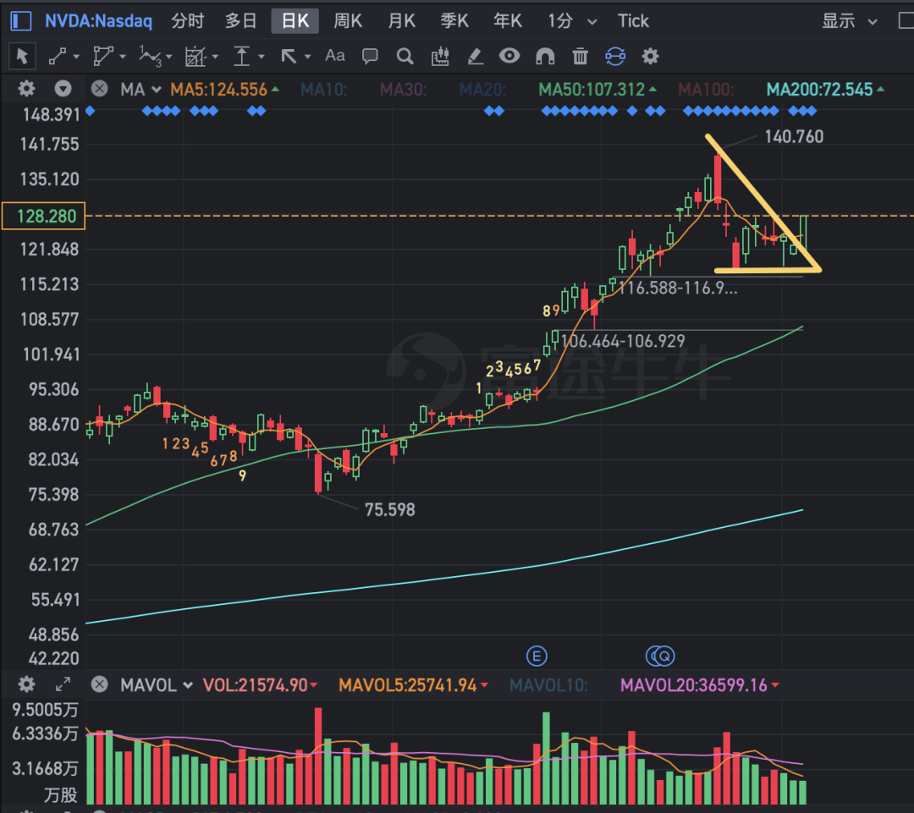Image resolution: width=914 pixels, height=813 pixels.
Task: Switch to the 季K quarterly tab
Action: [454, 21]
